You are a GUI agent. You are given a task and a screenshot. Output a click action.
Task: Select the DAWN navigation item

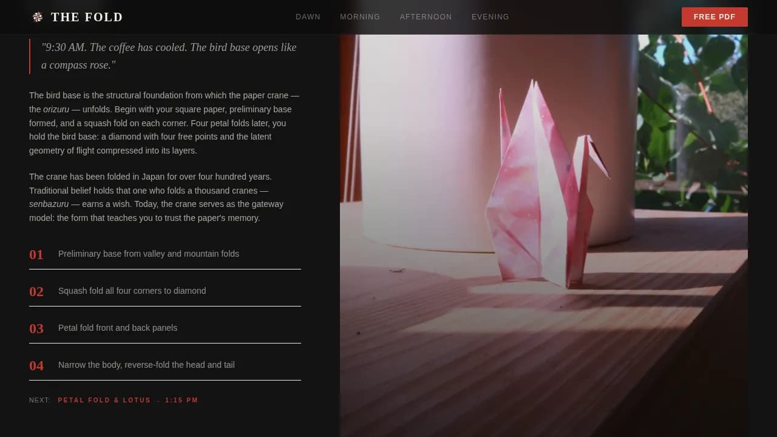(x=308, y=17)
